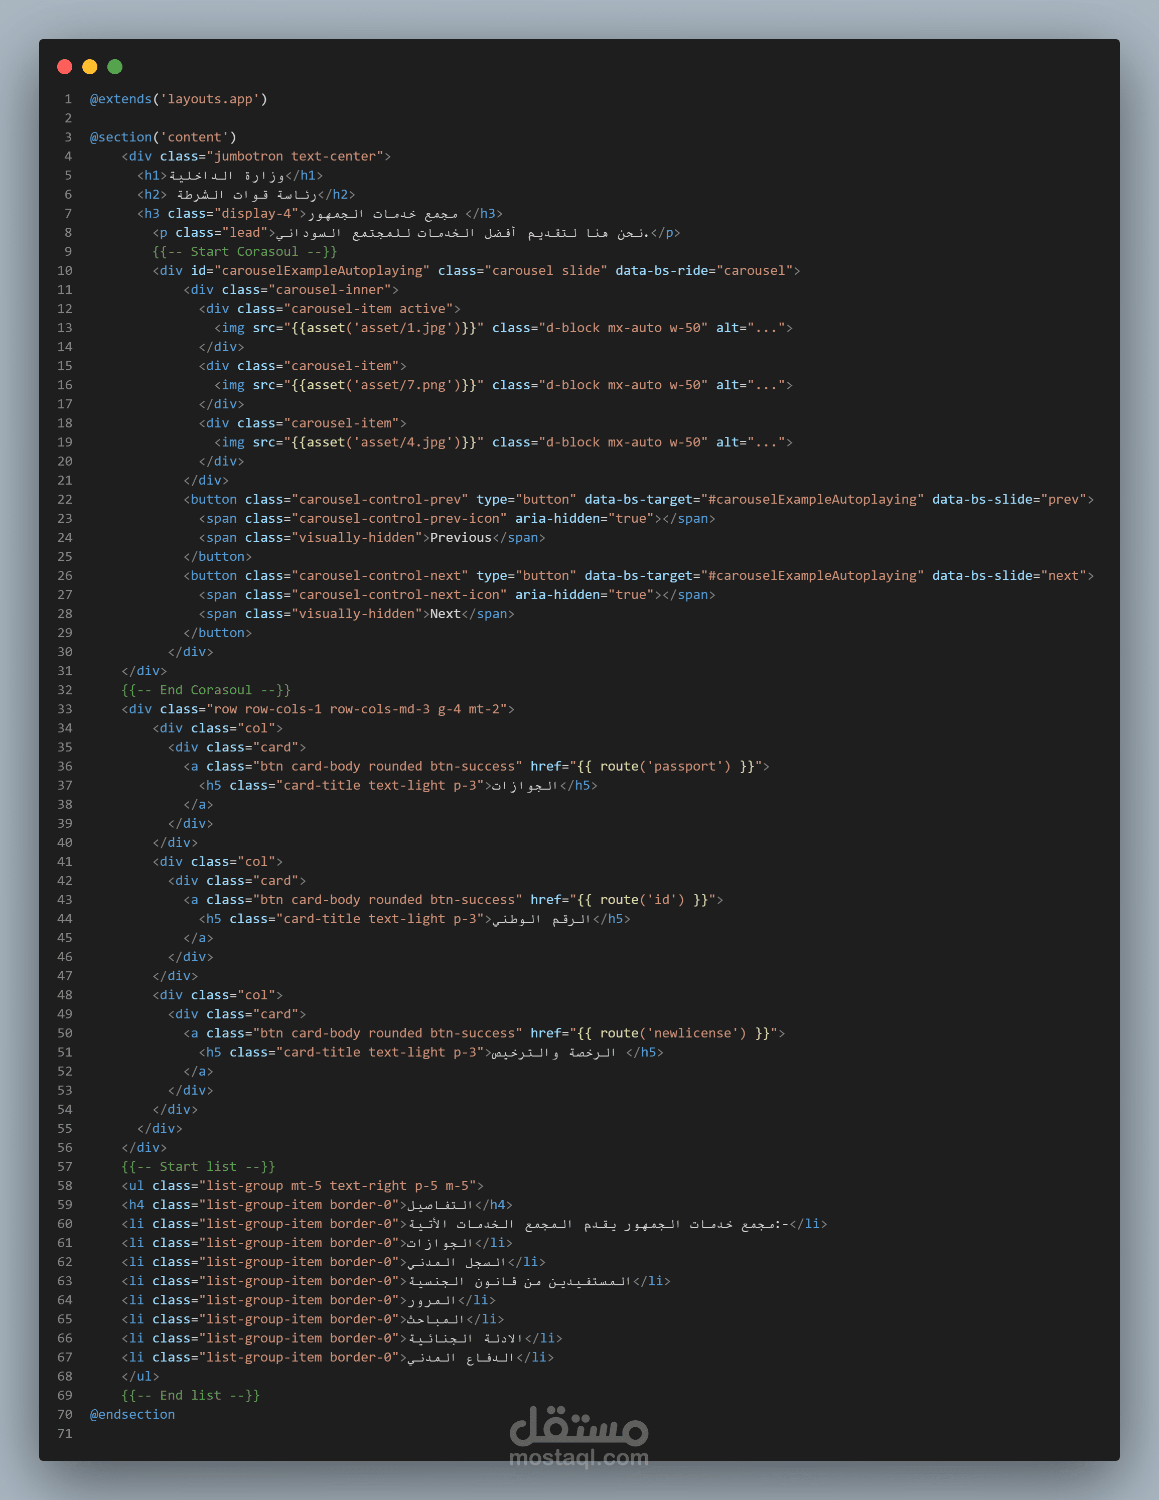The image size is (1159, 1500).
Task: Click 'asset/7.png' image source text
Action: tap(402, 385)
